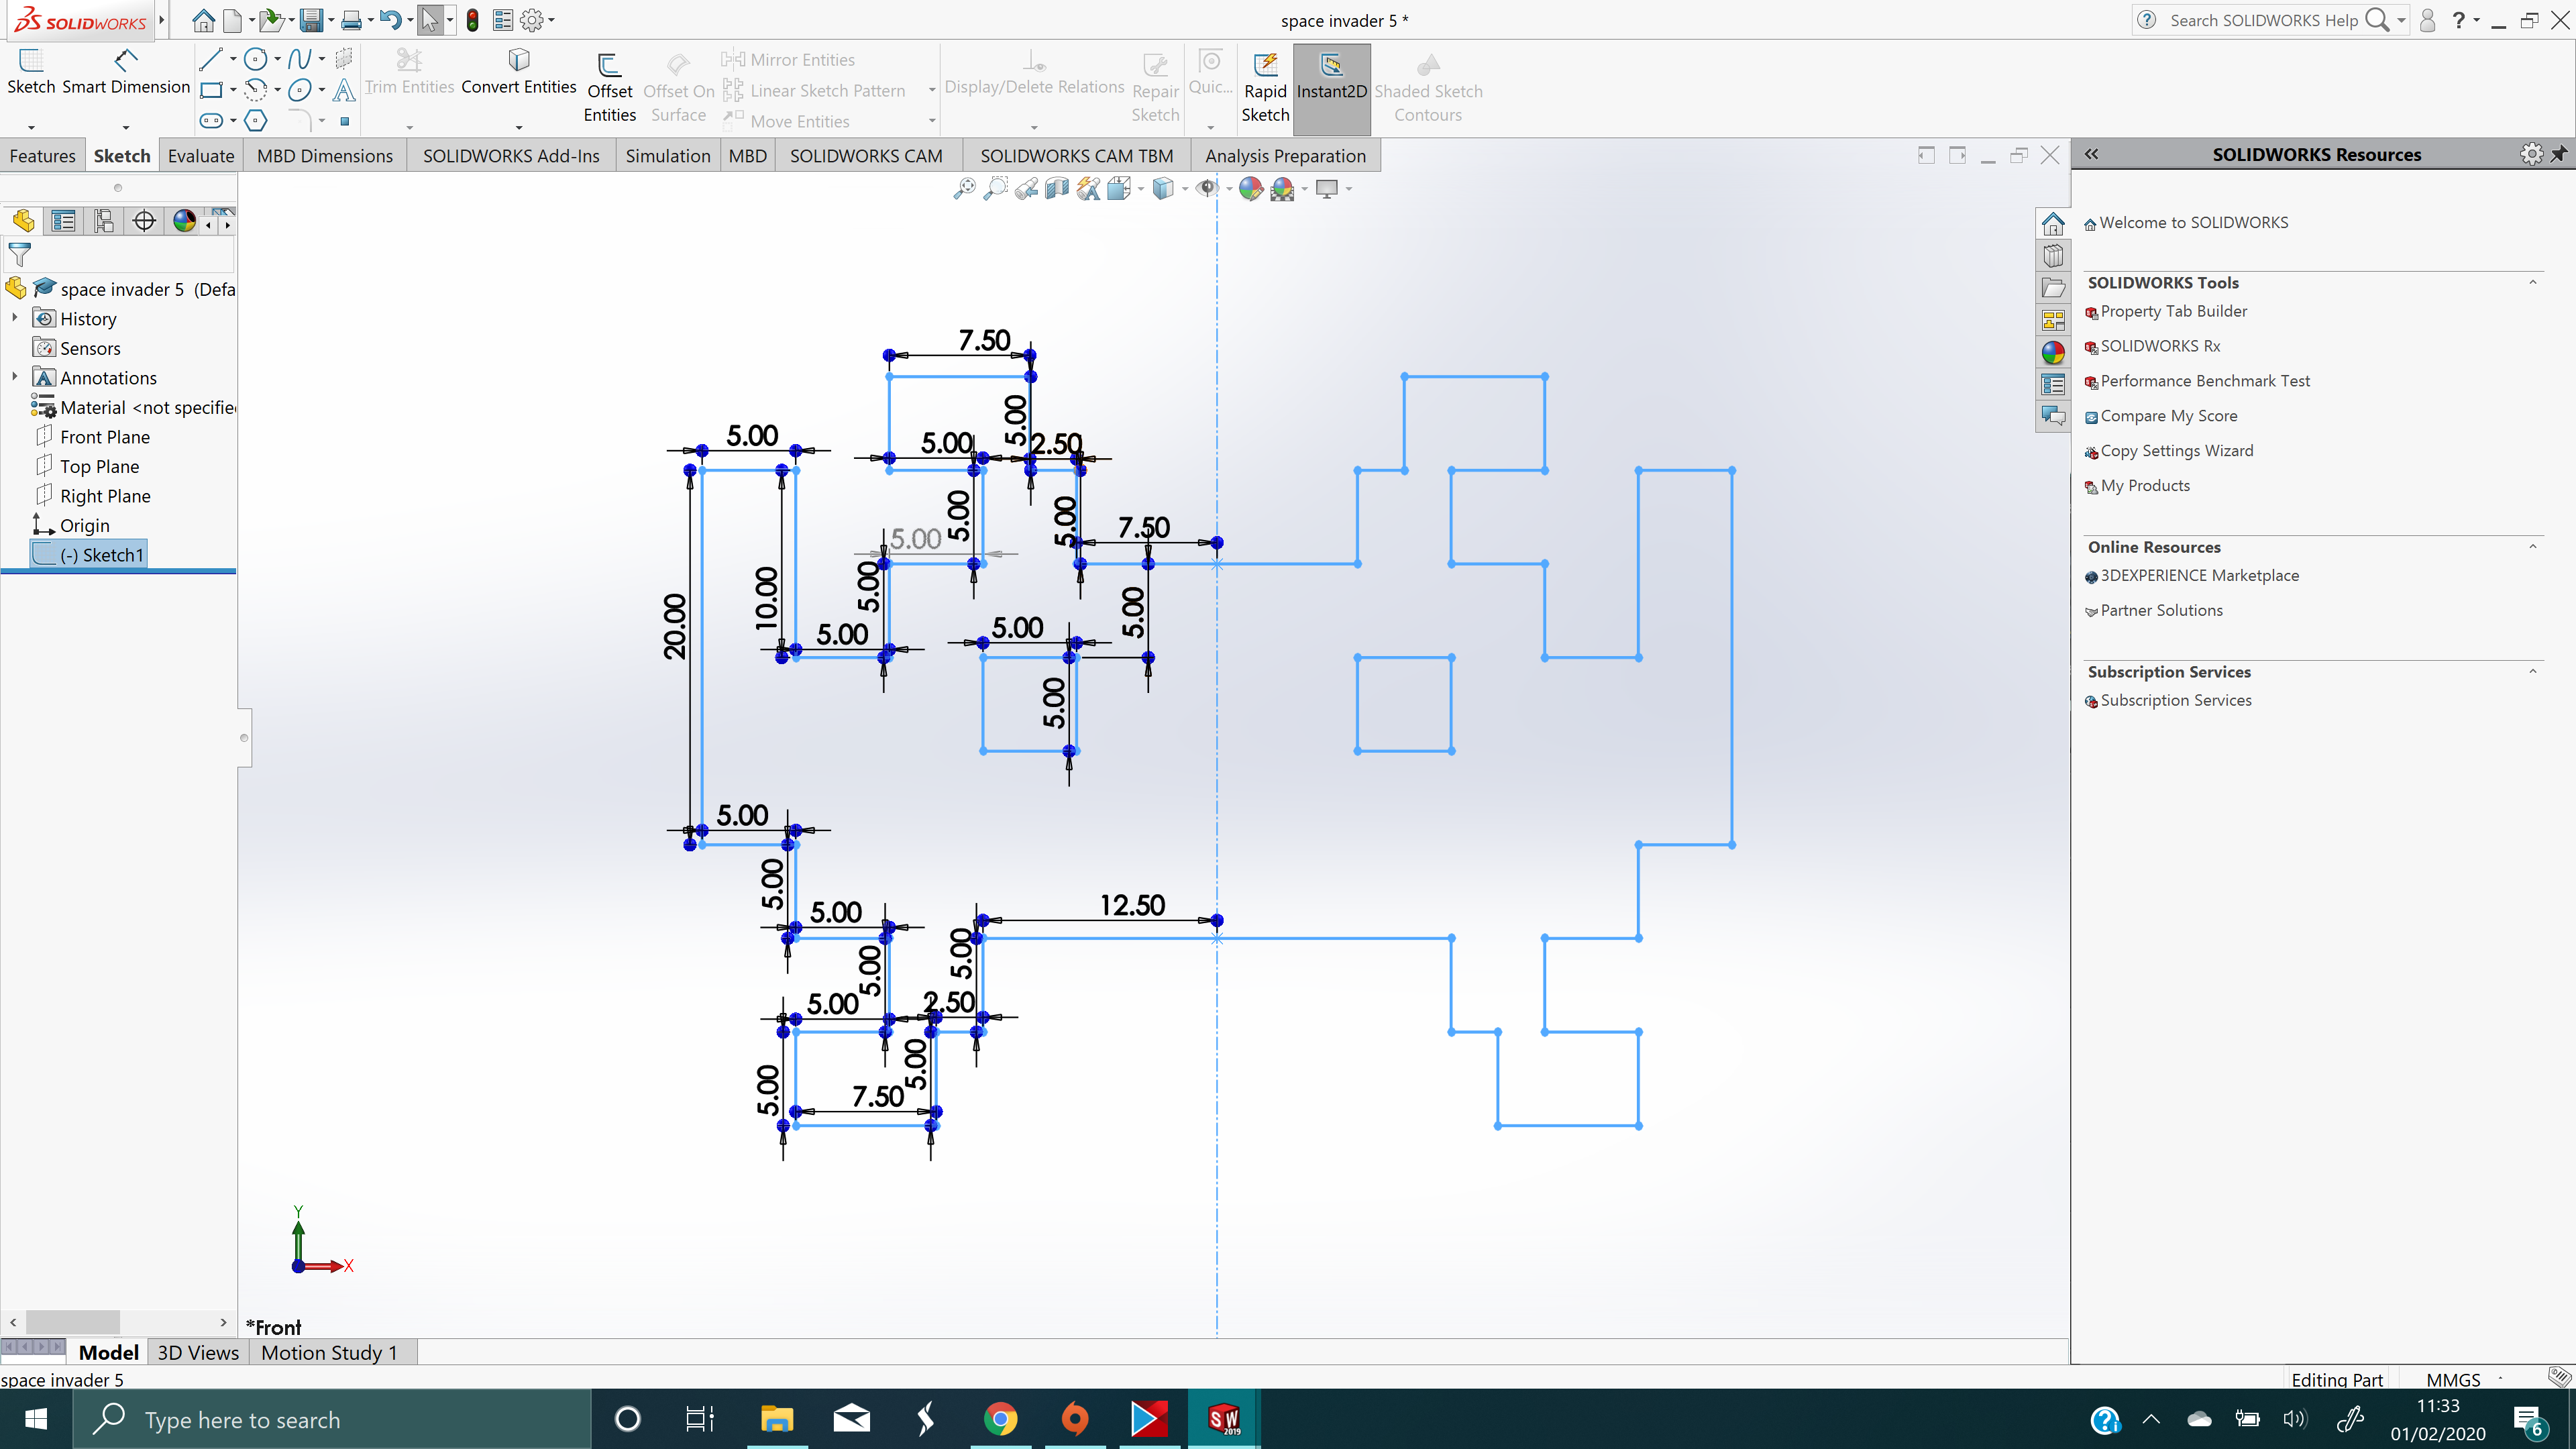Collapse the SOLIDWORKS Tools section
Image resolution: width=2576 pixels, height=1449 pixels.
[2533, 282]
